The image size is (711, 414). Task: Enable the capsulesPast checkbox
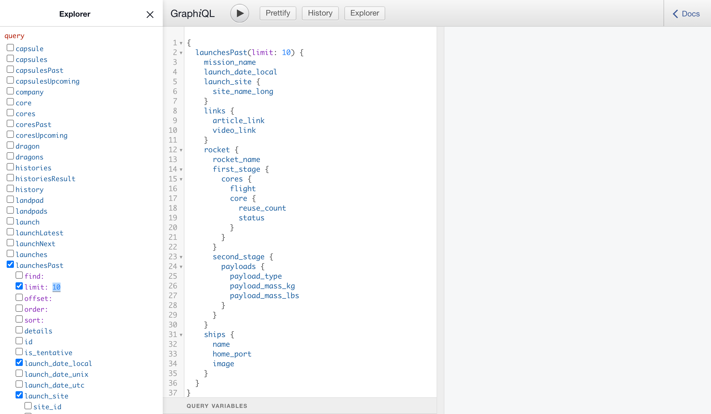click(x=10, y=69)
